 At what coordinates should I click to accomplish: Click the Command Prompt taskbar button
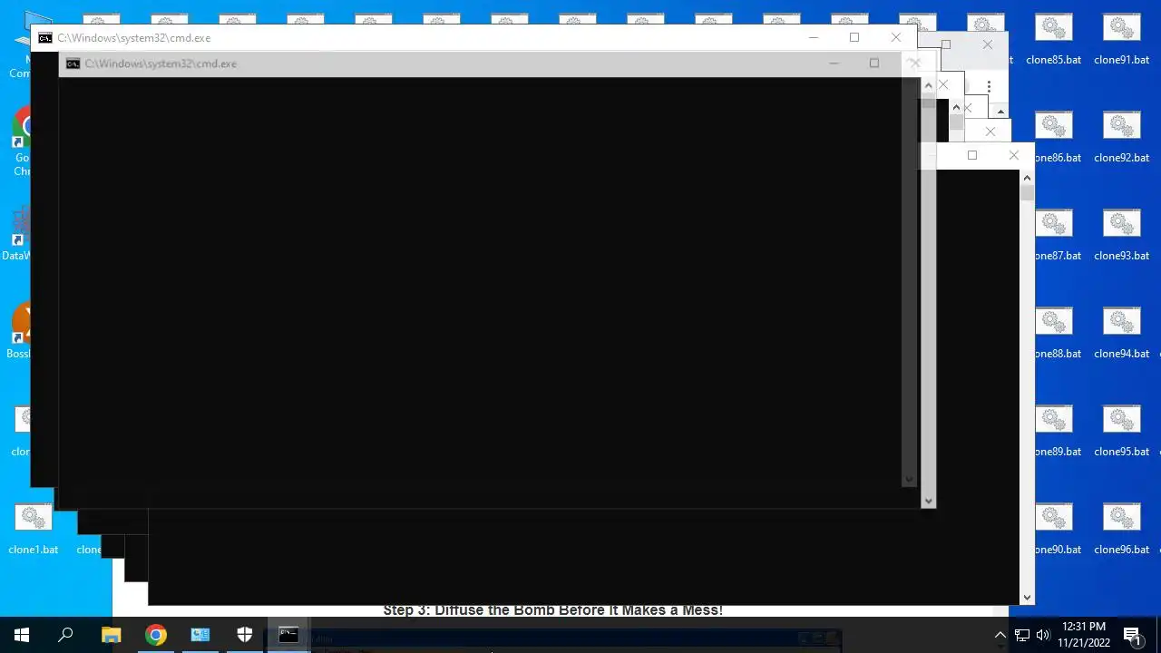(x=288, y=635)
